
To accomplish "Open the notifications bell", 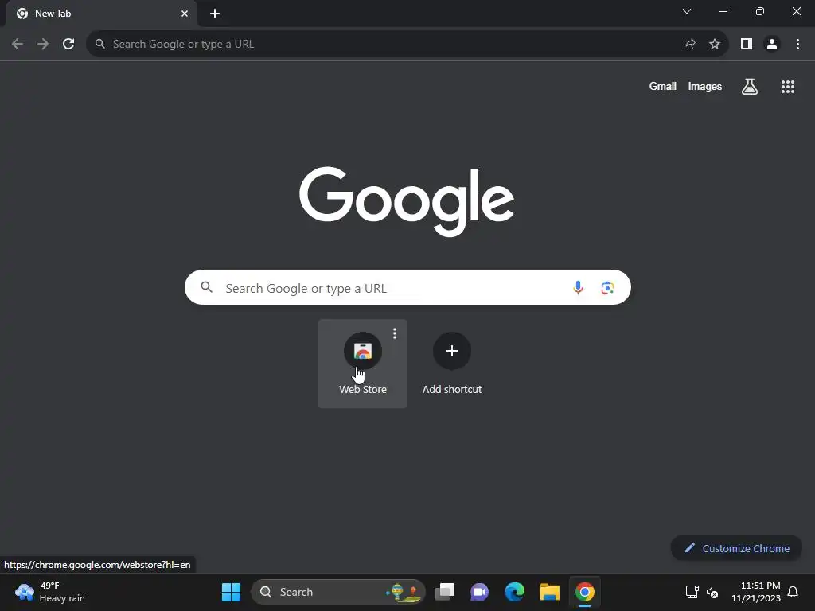I will tap(793, 592).
